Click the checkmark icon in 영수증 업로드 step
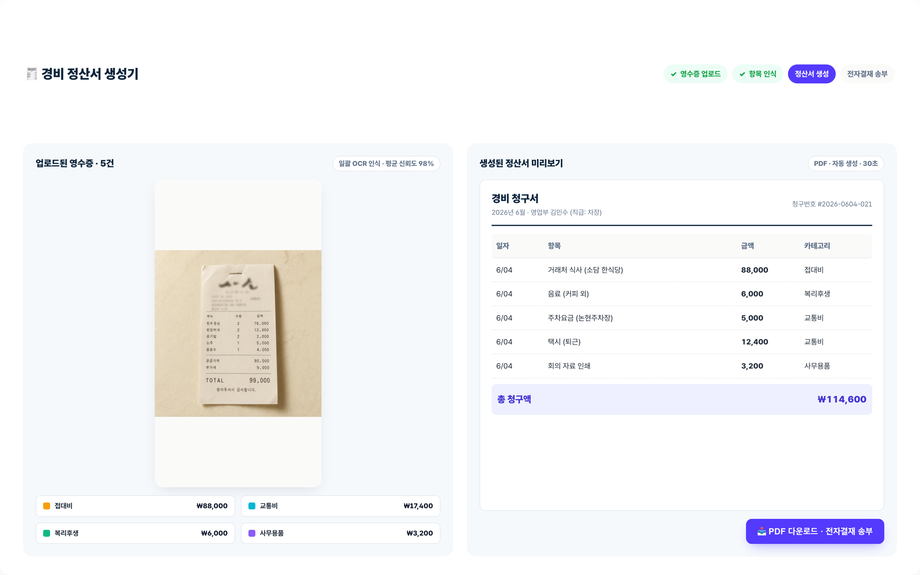920x575 pixels. pyautogui.click(x=674, y=74)
